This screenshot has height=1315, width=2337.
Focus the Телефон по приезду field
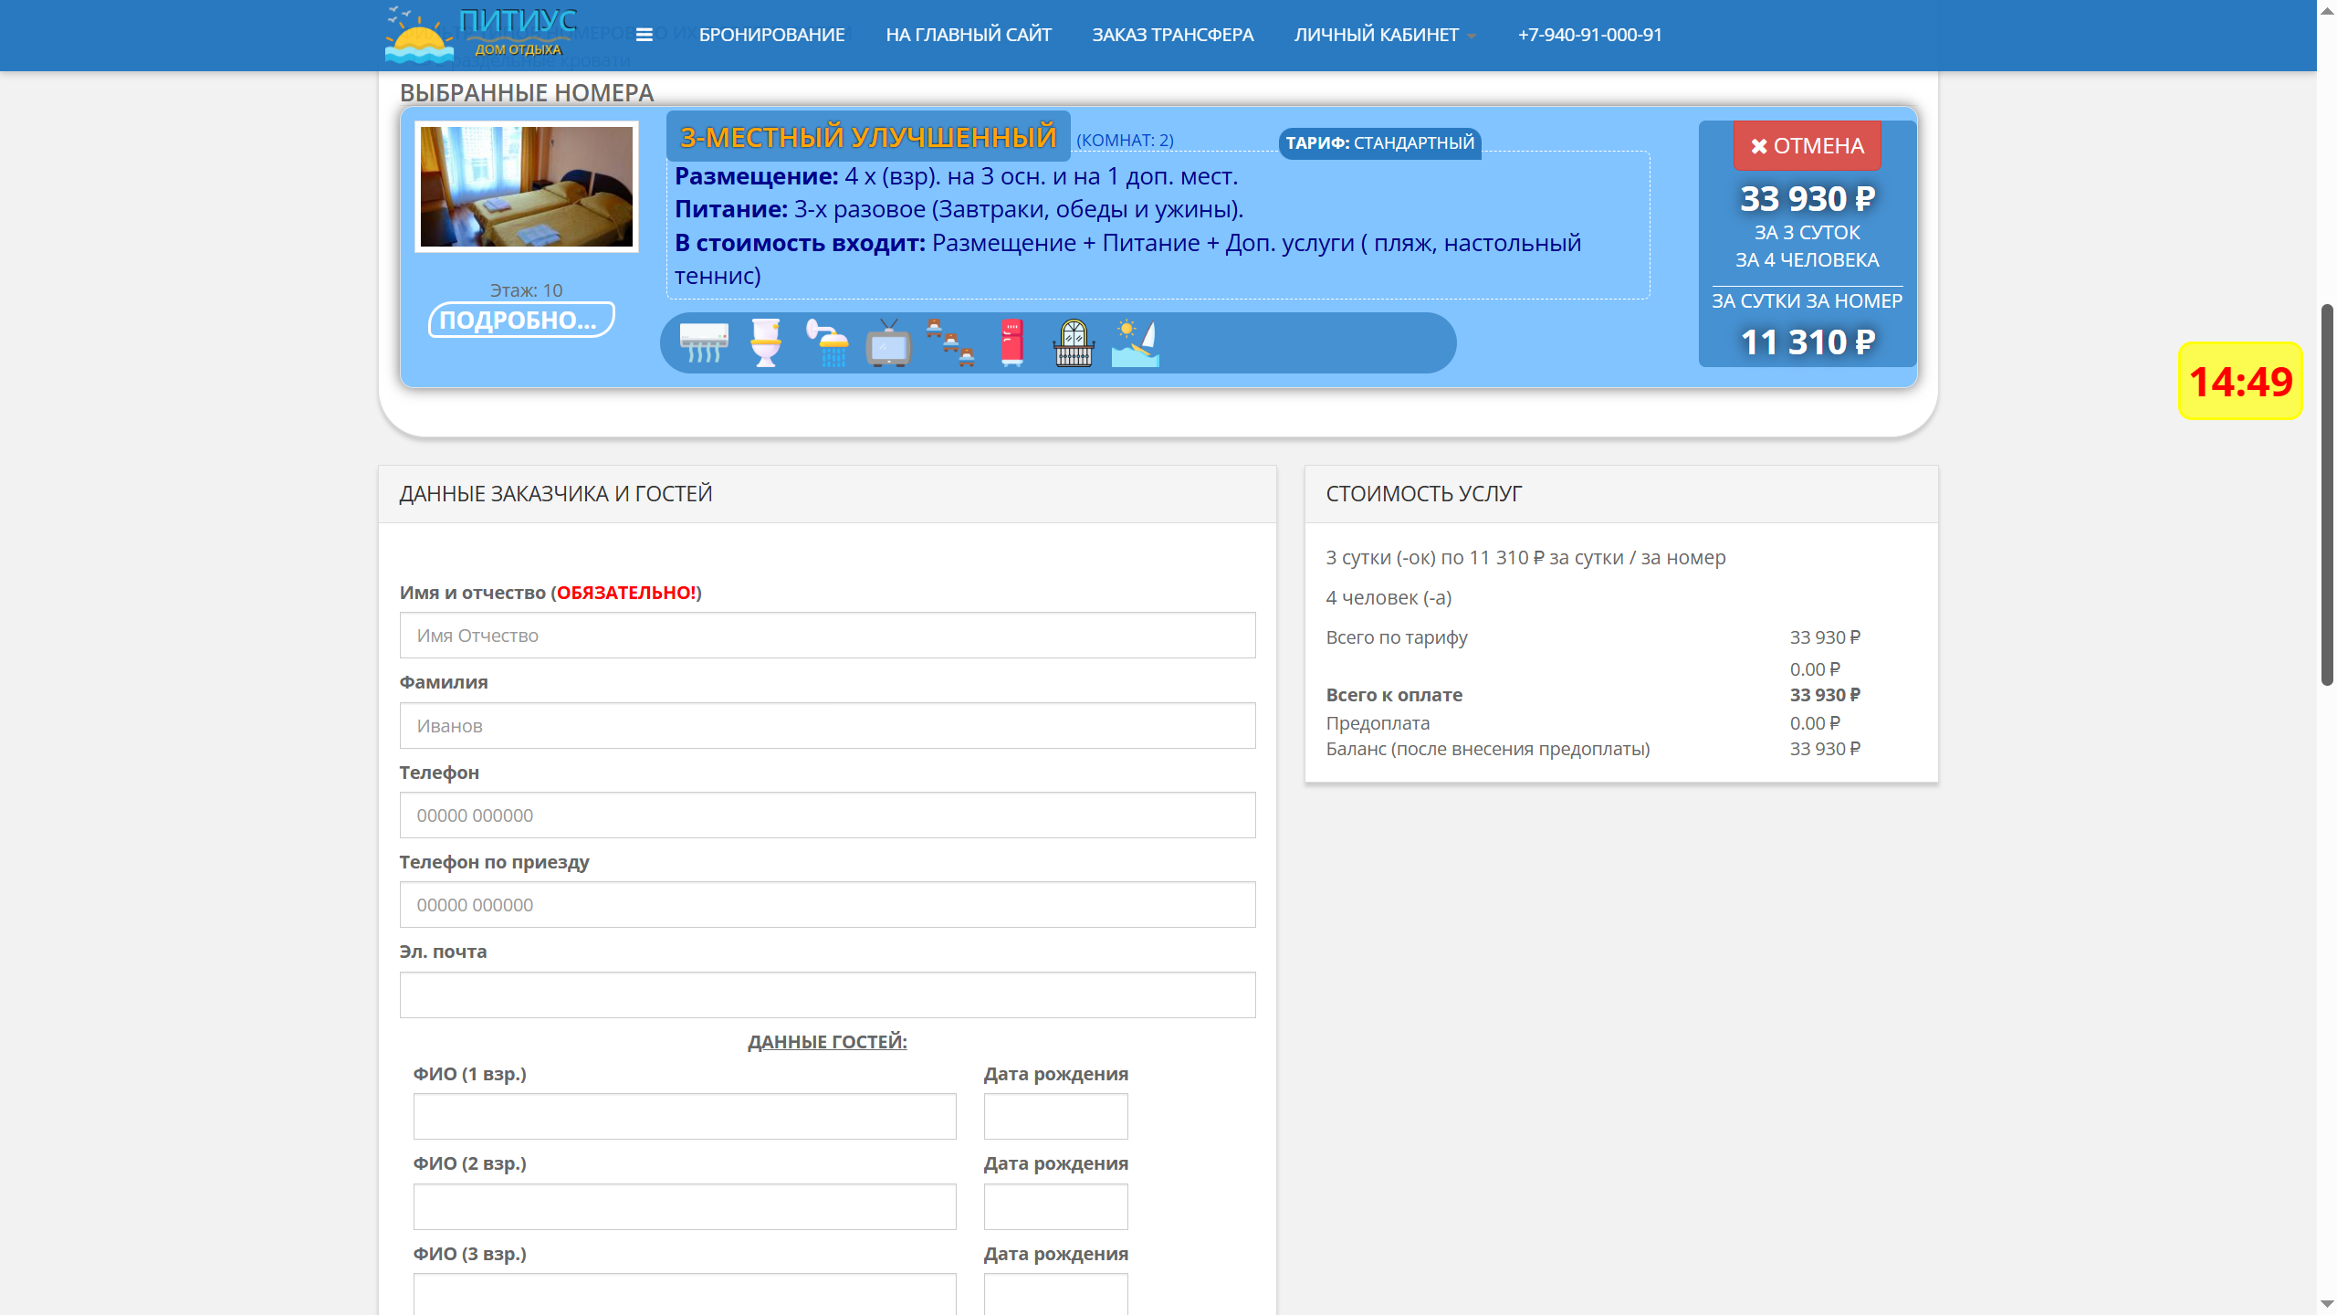827,905
